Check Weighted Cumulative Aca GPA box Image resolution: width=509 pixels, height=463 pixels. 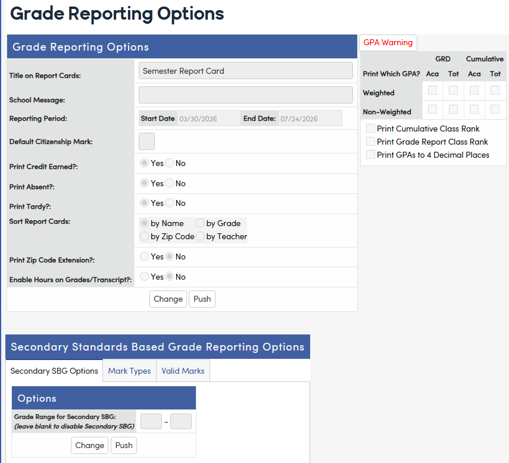coord(474,90)
